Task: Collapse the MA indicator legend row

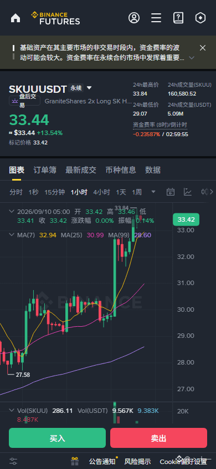Action: tap(12, 235)
